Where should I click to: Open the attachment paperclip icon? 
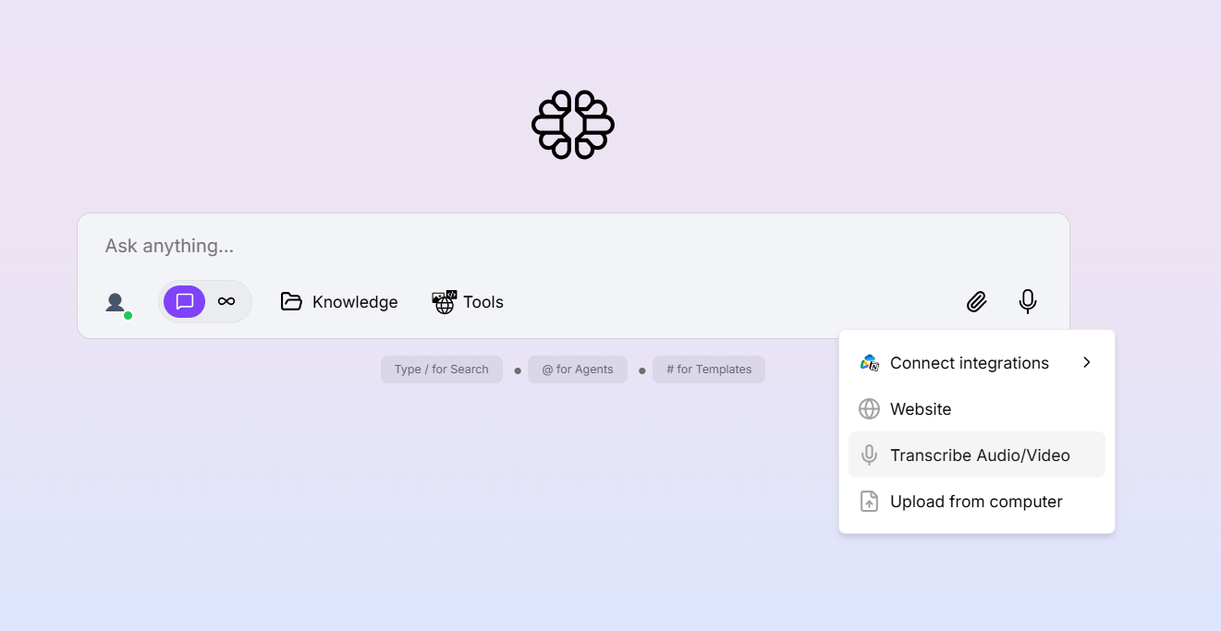[x=976, y=301]
